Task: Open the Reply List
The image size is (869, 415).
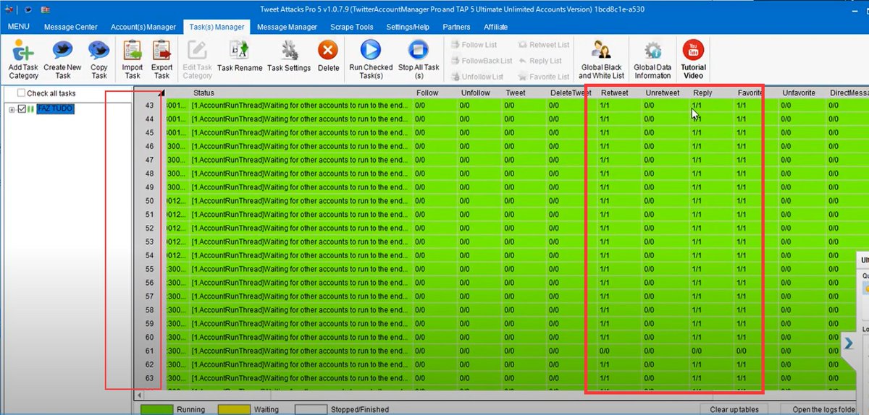Action: (x=540, y=61)
